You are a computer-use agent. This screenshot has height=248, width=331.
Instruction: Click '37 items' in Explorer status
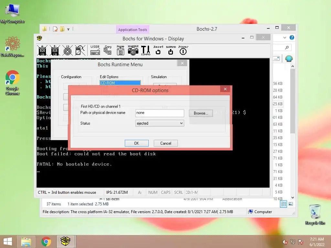coord(54,204)
